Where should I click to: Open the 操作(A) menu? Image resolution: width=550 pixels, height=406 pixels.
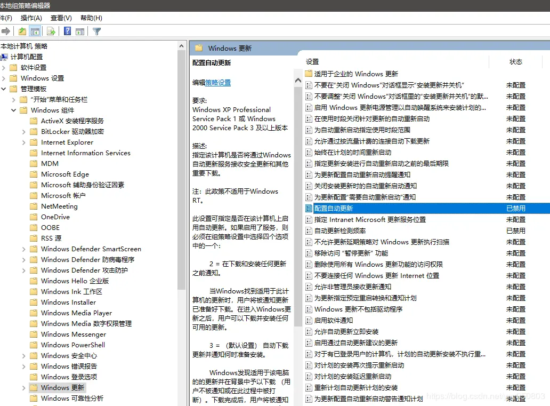point(31,18)
